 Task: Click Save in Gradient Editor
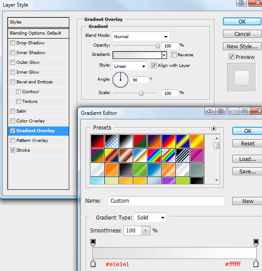[x=247, y=172]
